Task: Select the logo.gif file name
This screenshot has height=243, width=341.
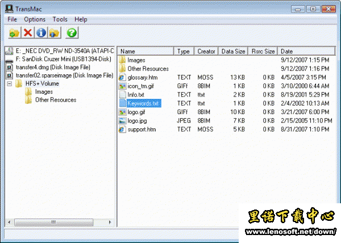Action: [x=136, y=112]
